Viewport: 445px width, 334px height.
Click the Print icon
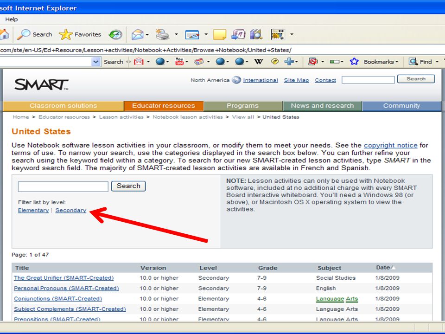coord(162,34)
